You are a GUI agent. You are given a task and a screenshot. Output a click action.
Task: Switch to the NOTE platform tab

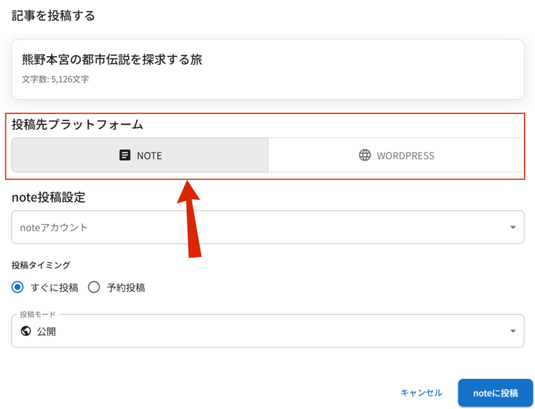click(x=140, y=155)
